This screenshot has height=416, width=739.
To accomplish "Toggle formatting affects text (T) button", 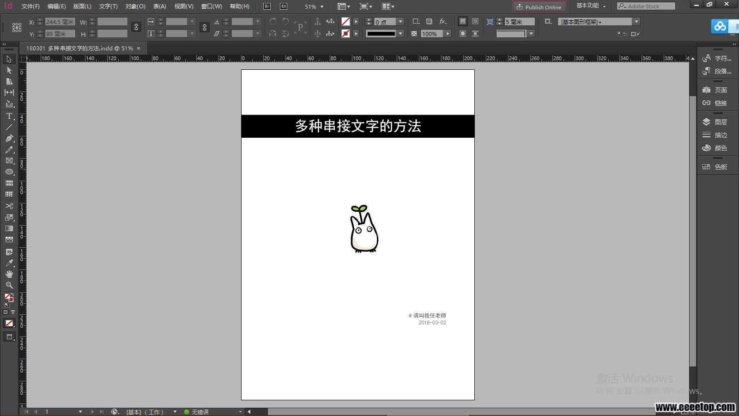I will coord(13,312).
